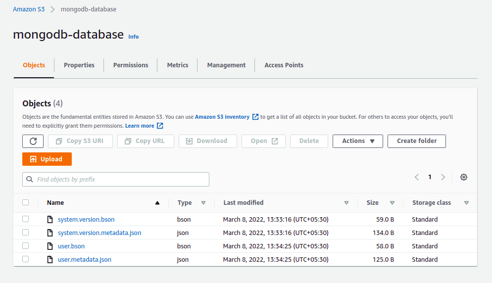Click the Copy S3 URI button

[x=80, y=141]
